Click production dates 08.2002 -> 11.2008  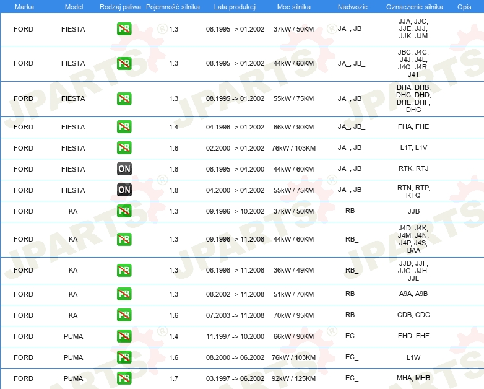coord(235,294)
